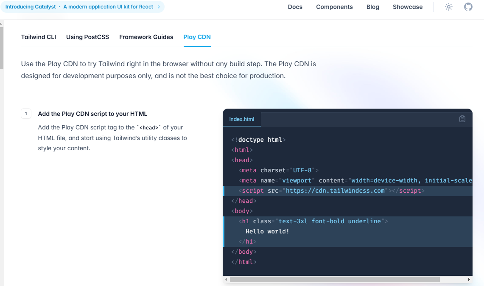Toggle the light/dark theme sun icon

448,7
